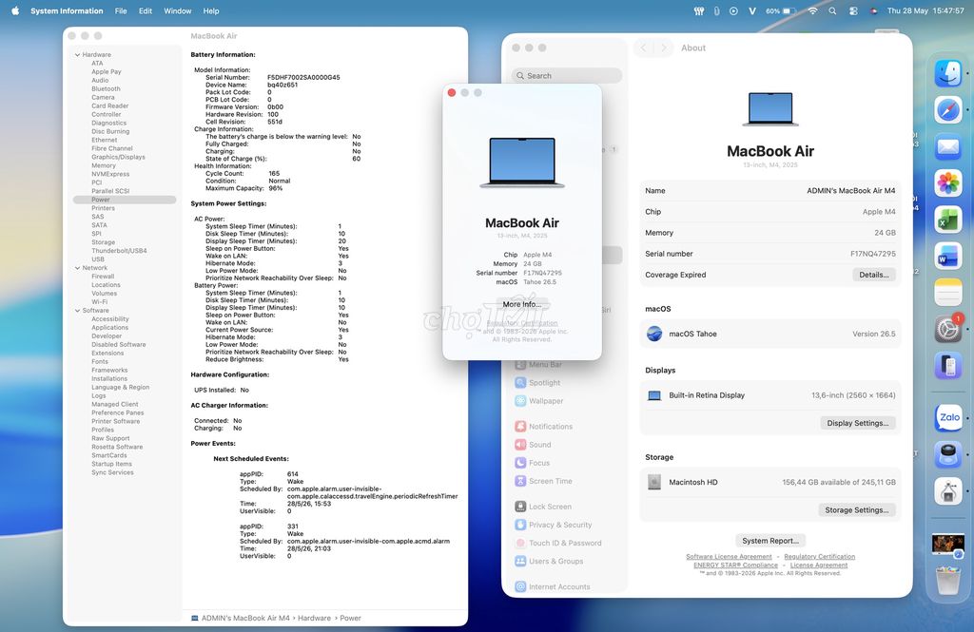This screenshot has width=974, height=632.
Task: Open Screen Time settings pane
Action: [x=543, y=481]
